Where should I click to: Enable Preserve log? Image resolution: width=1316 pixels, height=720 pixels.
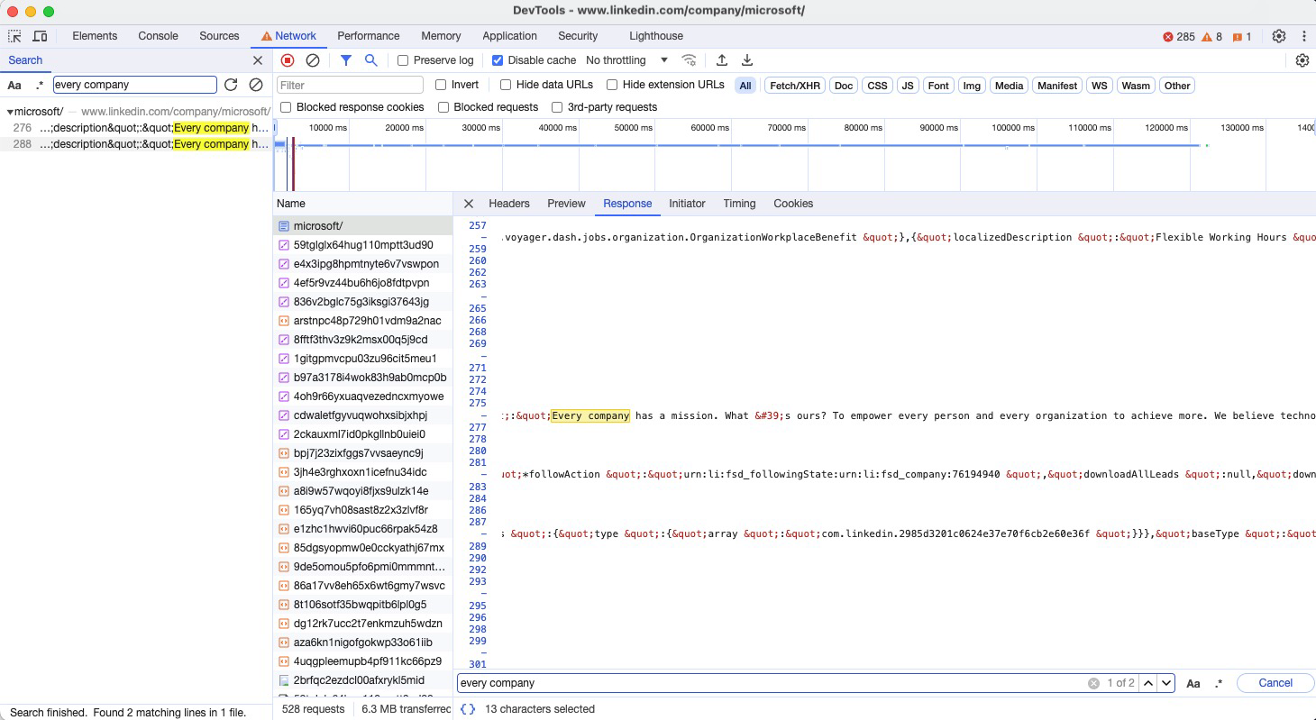tap(401, 60)
